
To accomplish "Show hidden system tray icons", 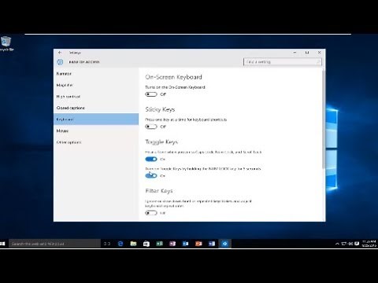I will [337, 244].
